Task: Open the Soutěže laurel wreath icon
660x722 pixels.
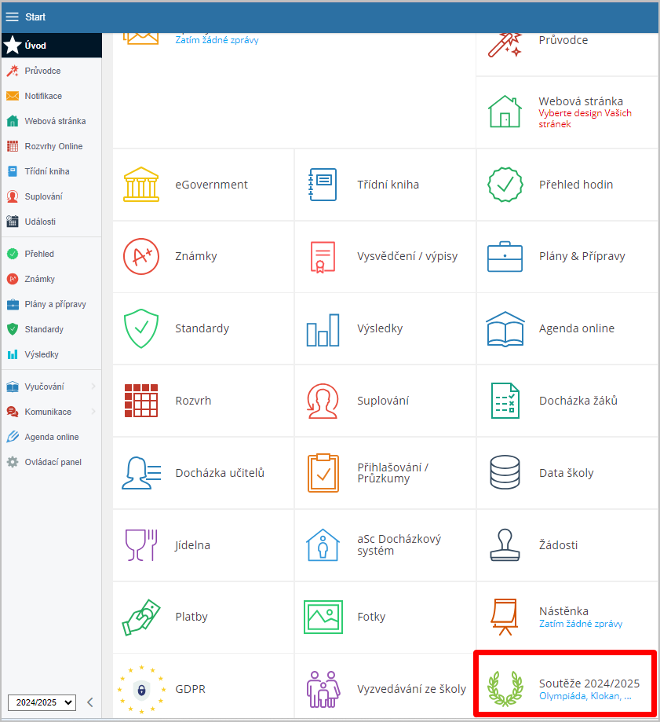Action: (x=505, y=689)
